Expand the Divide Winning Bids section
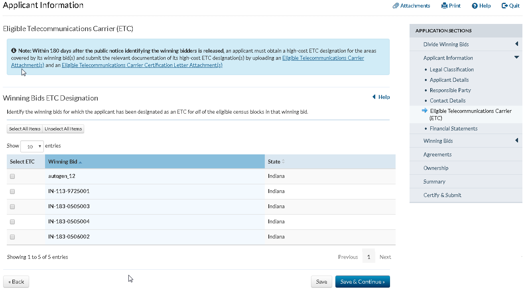 [x=516, y=44]
